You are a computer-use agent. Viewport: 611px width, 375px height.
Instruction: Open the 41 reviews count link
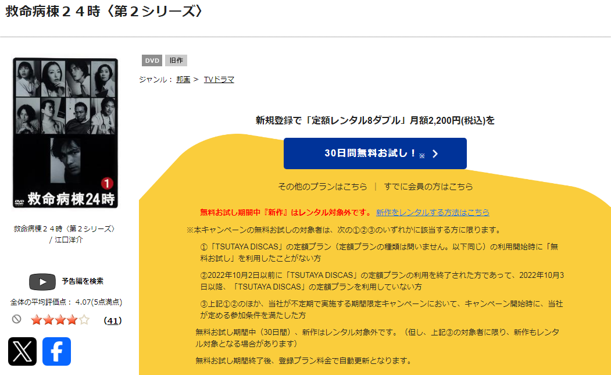coord(113,320)
